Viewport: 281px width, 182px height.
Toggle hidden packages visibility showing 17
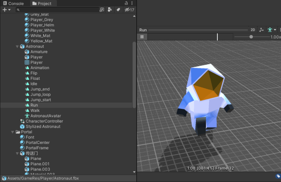click(x=129, y=10)
